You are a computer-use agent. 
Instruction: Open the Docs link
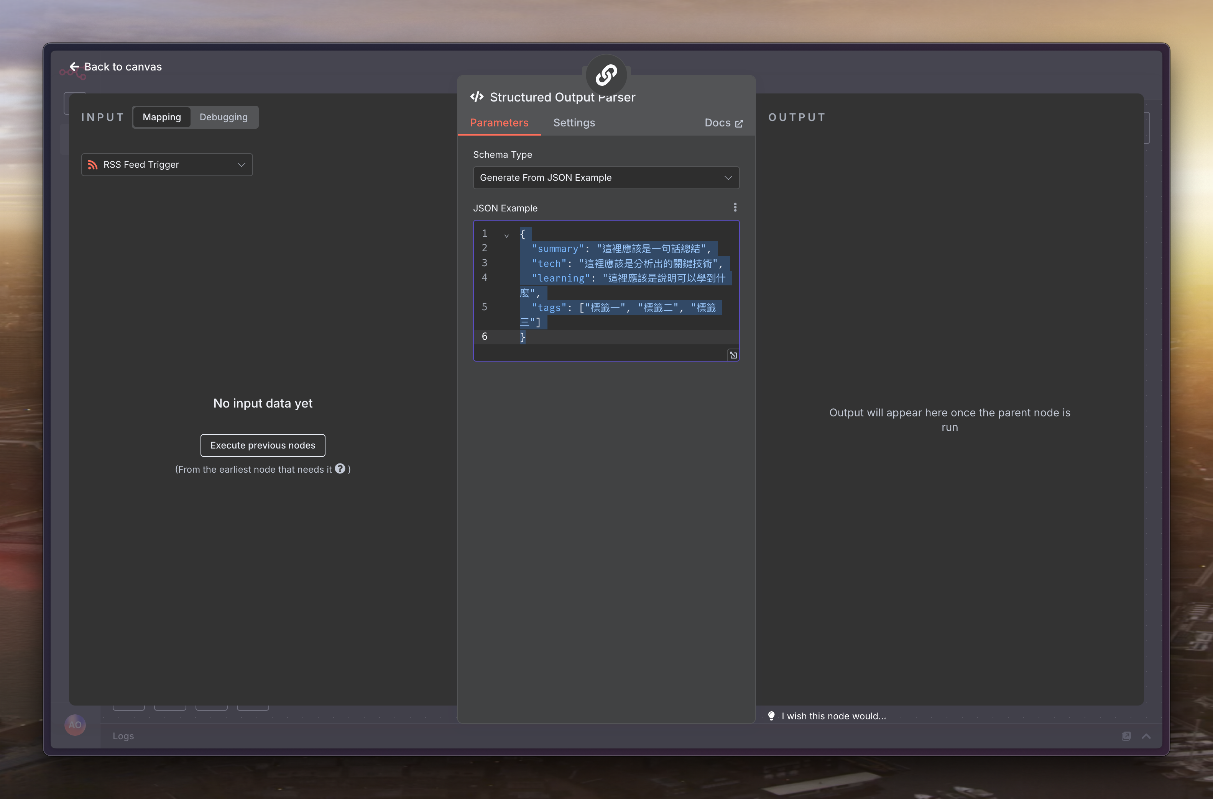tap(723, 123)
